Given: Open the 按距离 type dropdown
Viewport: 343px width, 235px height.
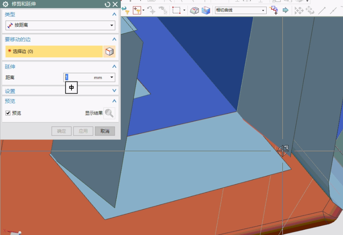Looking at the screenshot, I should point(60,25).
